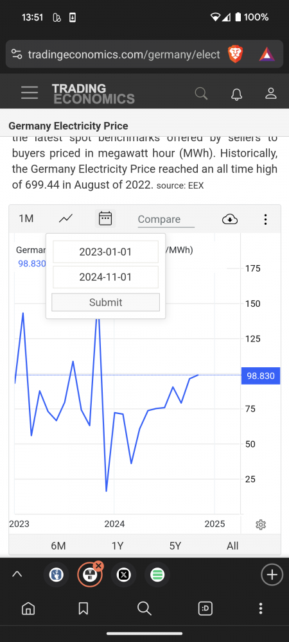Viewport: 289px width, 642px height.
Task: Switch chart range to 6M
Action: [58, 546]
